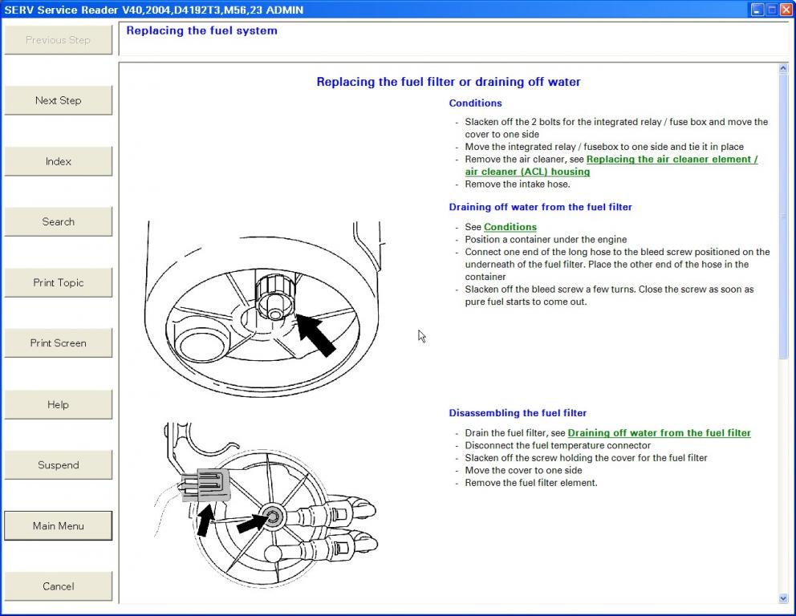796x616 pixels.
Task: Minimize the SERV Service Reader window
Action: [757, 10]
